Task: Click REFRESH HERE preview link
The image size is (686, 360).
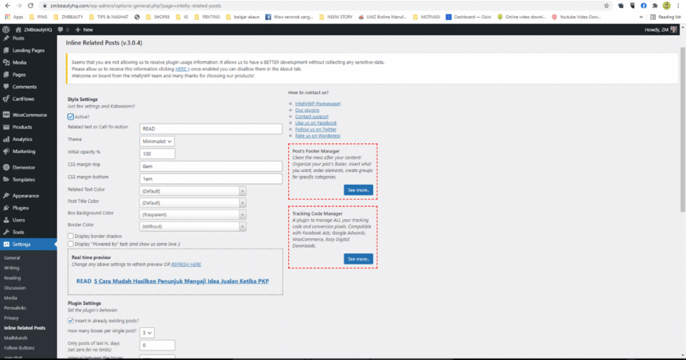Action: point(186,264)
